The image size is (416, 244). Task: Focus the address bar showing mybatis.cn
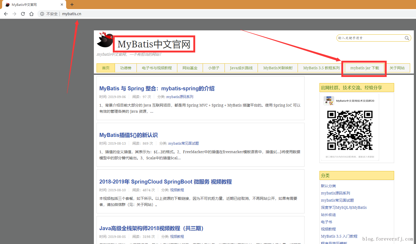pyautogui.click(x=227, y=14)
